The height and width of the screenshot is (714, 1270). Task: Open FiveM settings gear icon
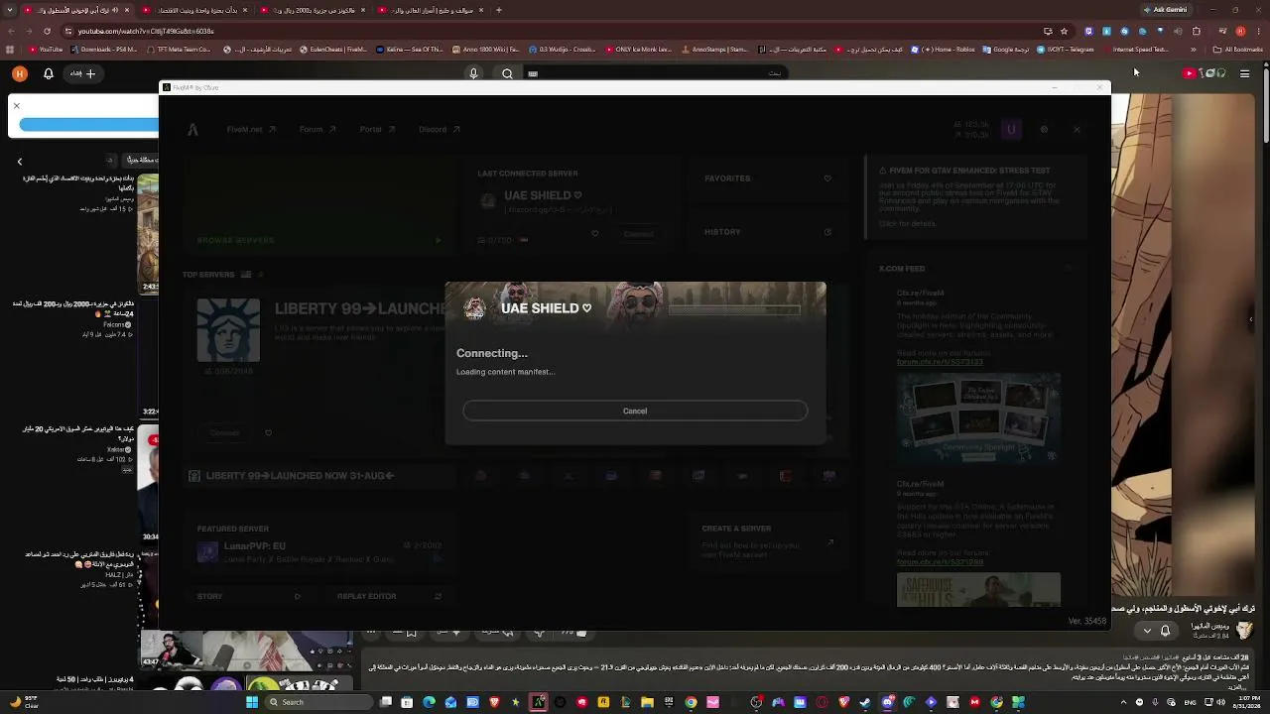click(1044, 129)
